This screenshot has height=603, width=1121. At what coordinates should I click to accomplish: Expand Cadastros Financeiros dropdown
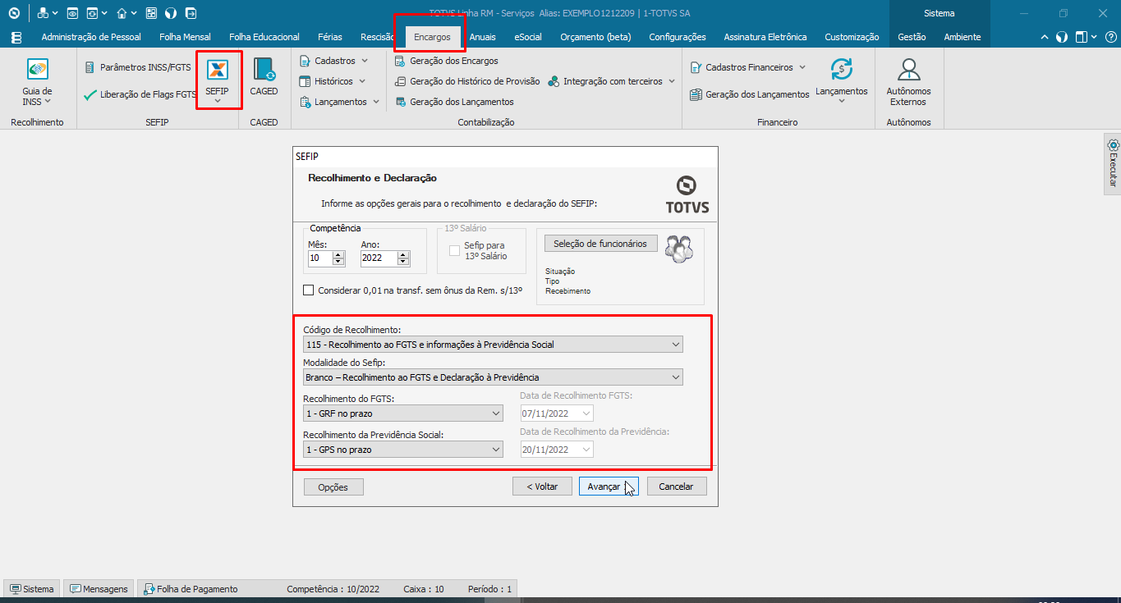pyautogui.click(x=802, y=67)
